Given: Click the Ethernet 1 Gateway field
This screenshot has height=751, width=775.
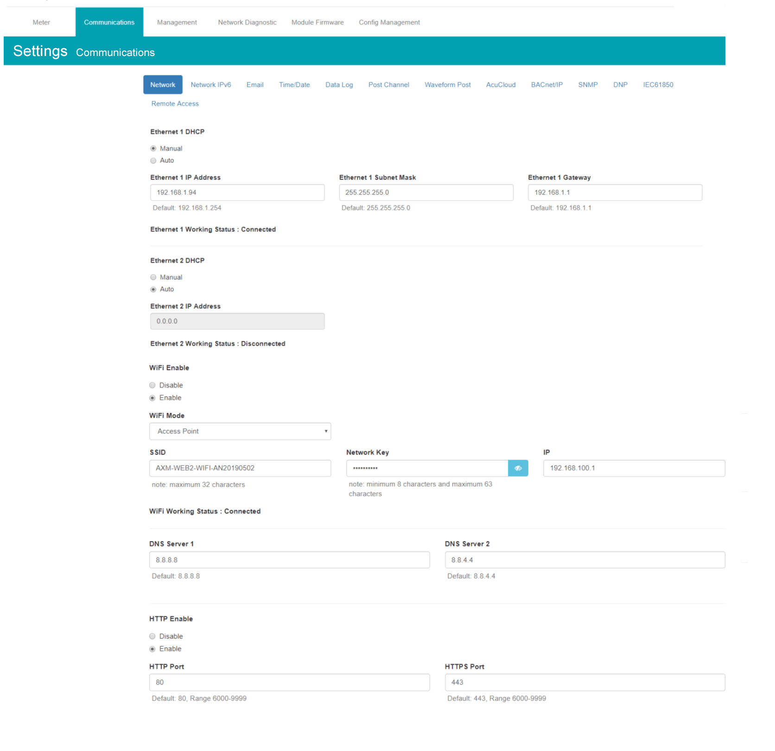Looking at the screenshot, I should point(615,193).
